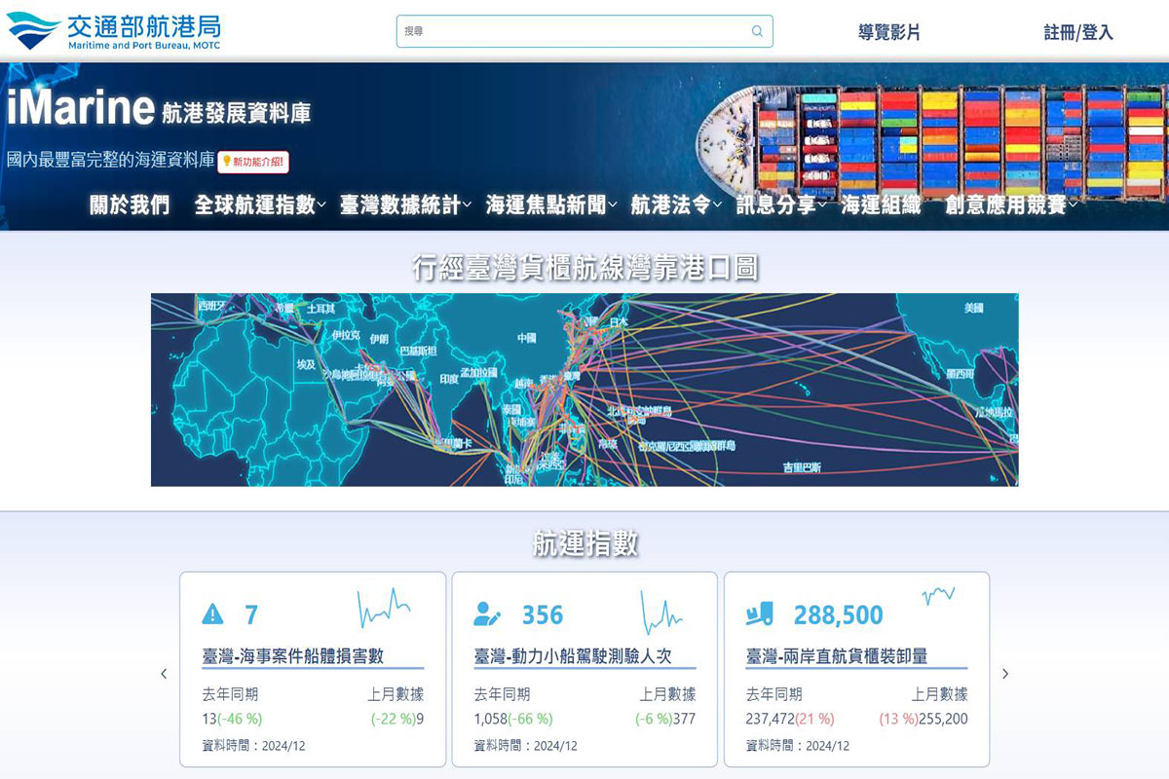Image resolution: width=1169 pixels, height=779 pixels.
Task: Click last month's figure 255,200
Action: point(944,720)
